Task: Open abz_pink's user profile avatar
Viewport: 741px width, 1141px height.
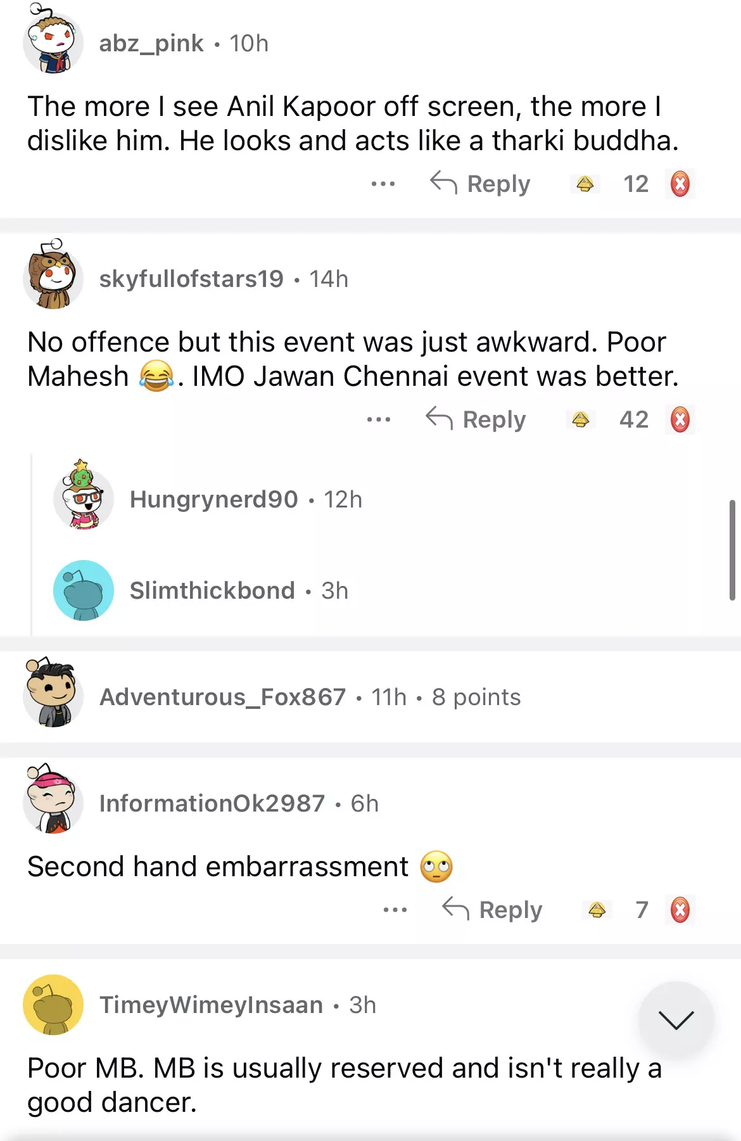Action: (53, 43)
